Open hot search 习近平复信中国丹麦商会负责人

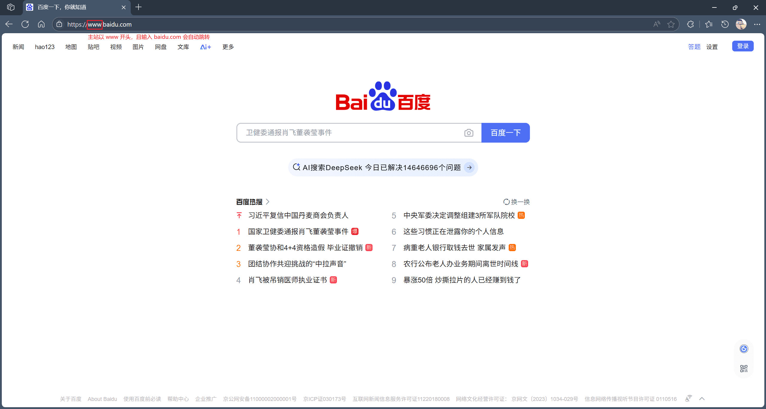click(298, 215)
